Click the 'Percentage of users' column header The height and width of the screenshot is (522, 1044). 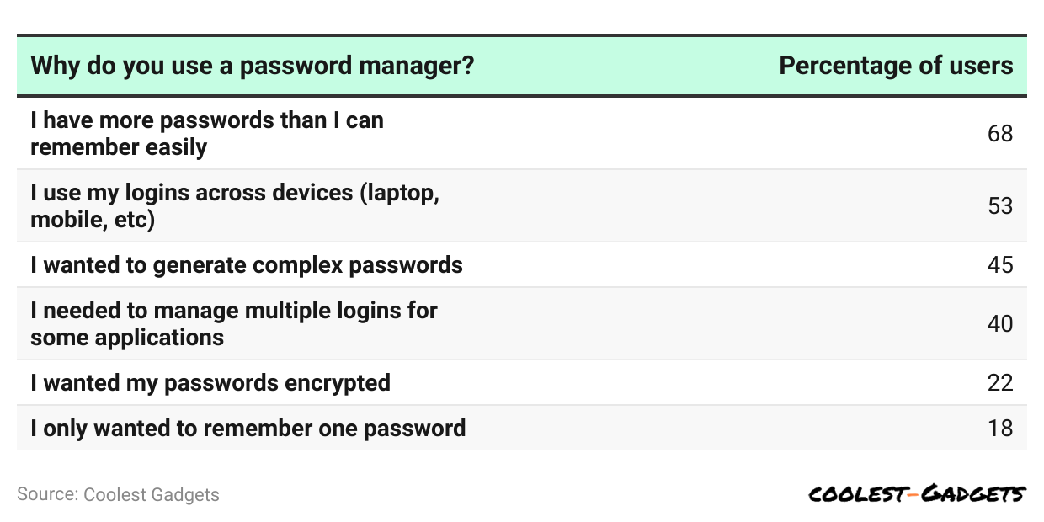(896, 66)
